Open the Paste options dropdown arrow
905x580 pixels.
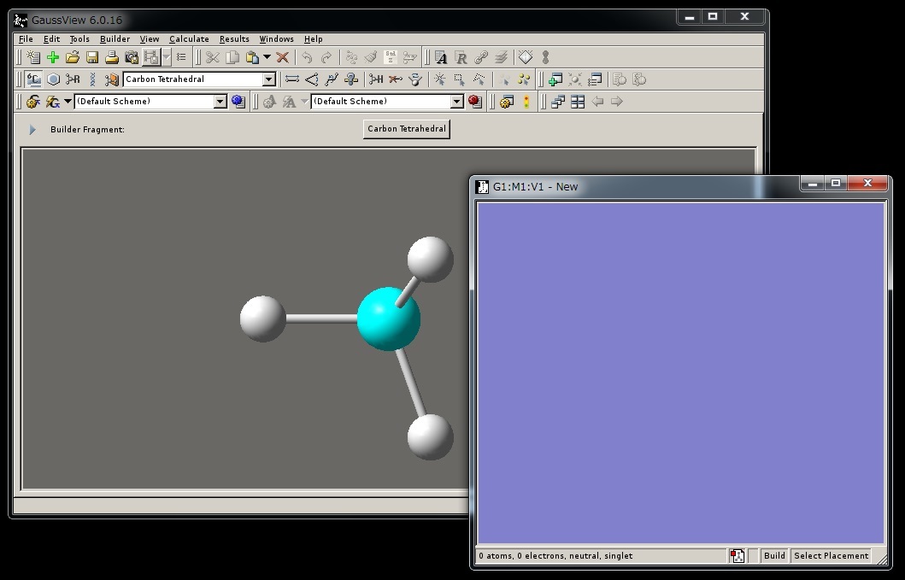[267, 57]
